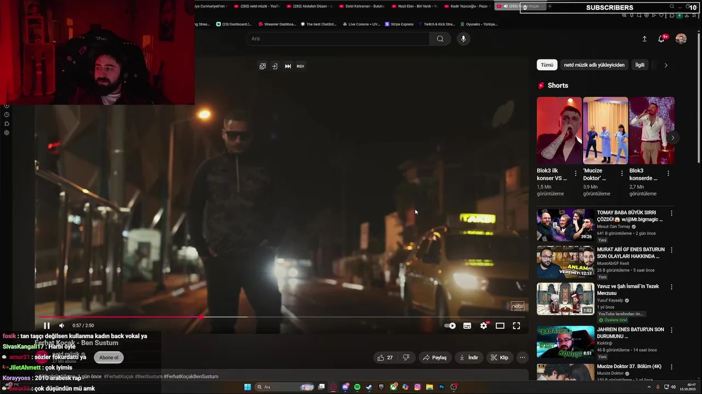This screenshot has width=702, height=394.
Task: Switch to Delal Kahraman browser tab
Action: pyautogui.click(x=362, y=6)
